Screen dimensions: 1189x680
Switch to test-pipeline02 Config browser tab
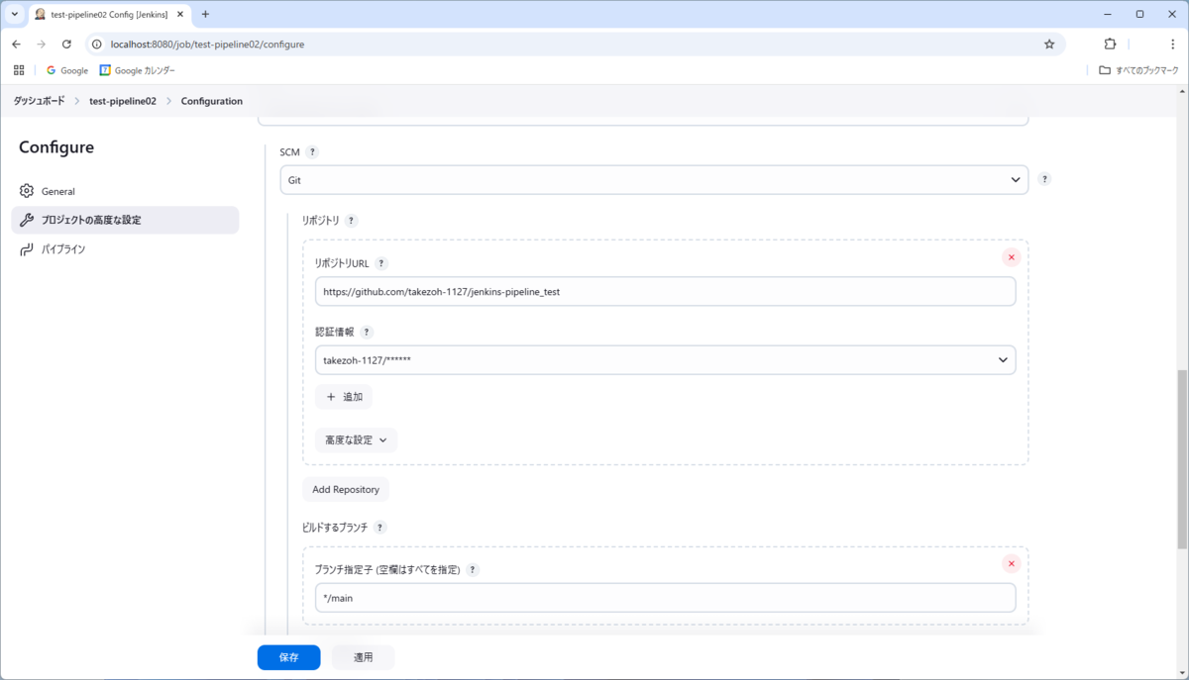point(109,15)
